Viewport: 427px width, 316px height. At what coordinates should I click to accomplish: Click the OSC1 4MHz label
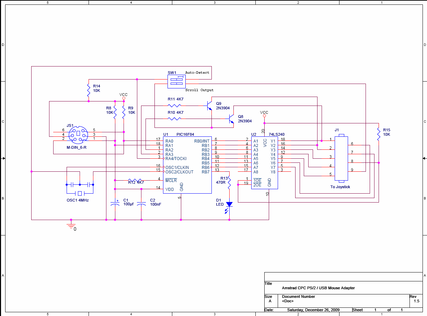pos(78,200)
